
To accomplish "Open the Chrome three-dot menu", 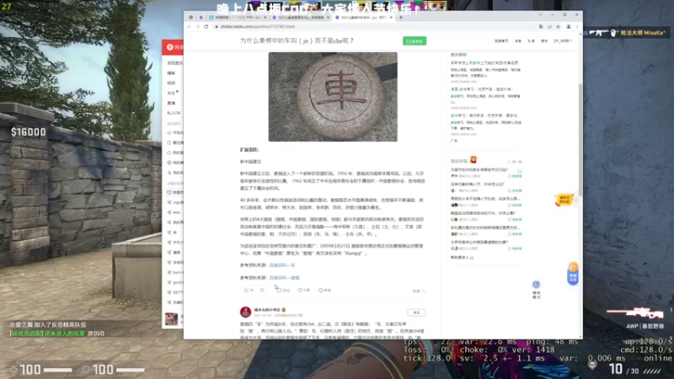I will click(577, 27).
